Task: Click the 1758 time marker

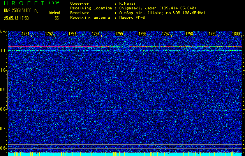Action: click(189, 34)
